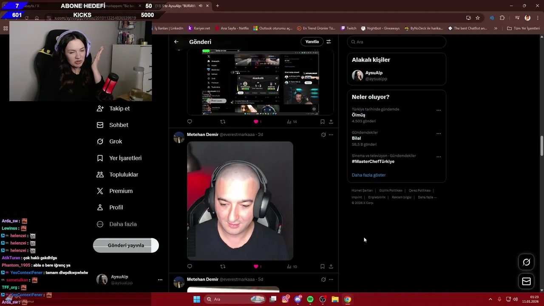Open Sohbet in sidebar

pos(113,125)
